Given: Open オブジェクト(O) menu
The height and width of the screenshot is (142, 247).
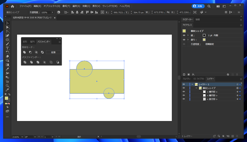Looking at the screenshot, I should click(52, 6).
